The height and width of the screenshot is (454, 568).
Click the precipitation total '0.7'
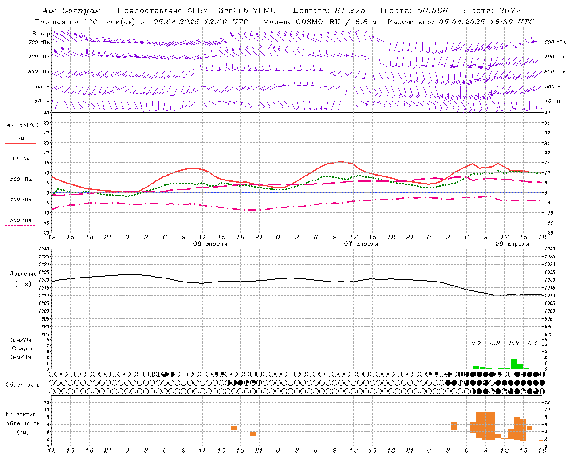476,343
